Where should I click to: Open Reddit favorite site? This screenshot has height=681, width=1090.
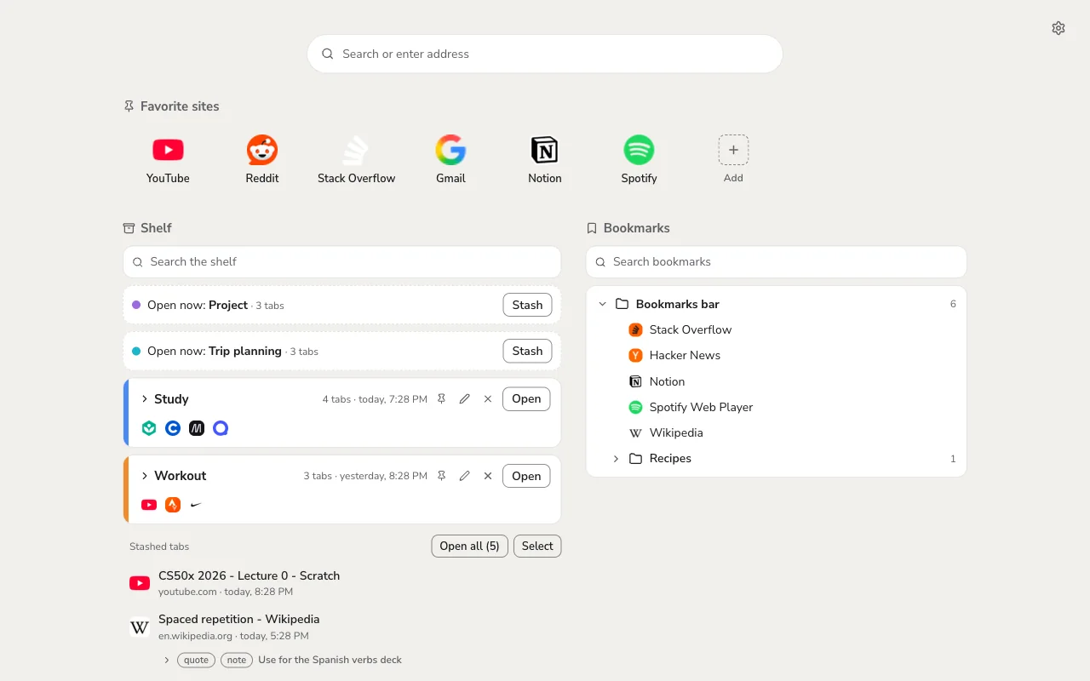tap(262, 160)
